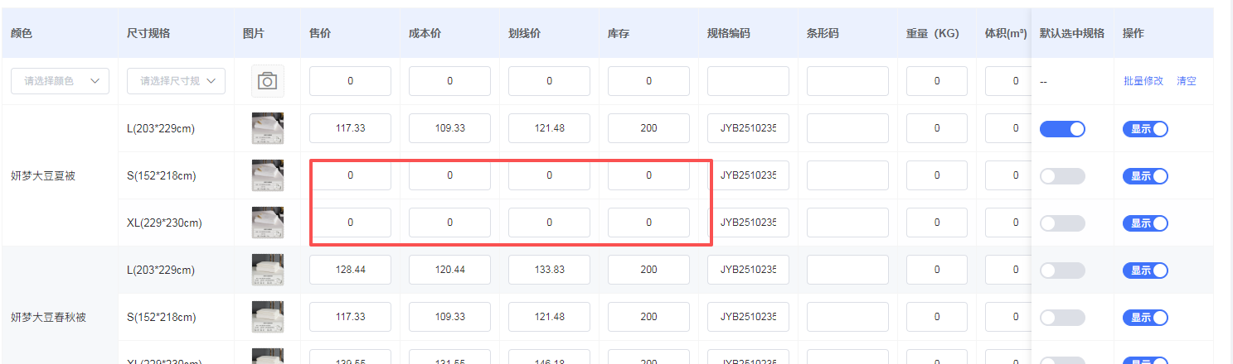Screen dimensions: 1233x364
Task: Click the 批量修改 link
Action: pyautogui.click(x=1143, y=81)
